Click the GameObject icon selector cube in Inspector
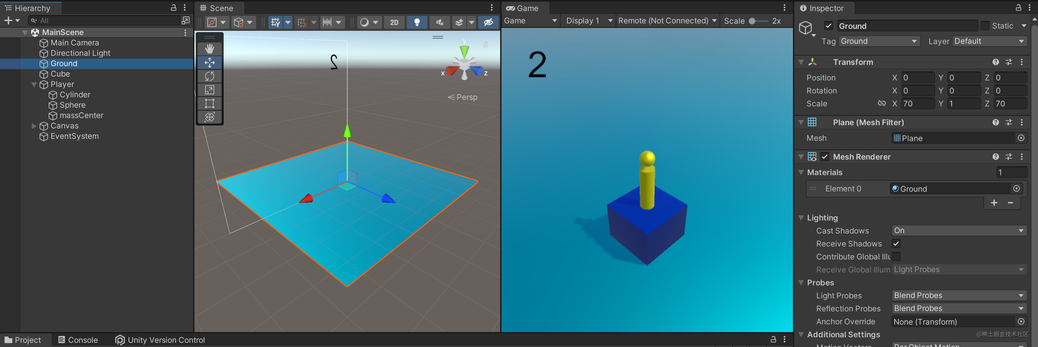 pyautogui.click(x=806, y=28)
